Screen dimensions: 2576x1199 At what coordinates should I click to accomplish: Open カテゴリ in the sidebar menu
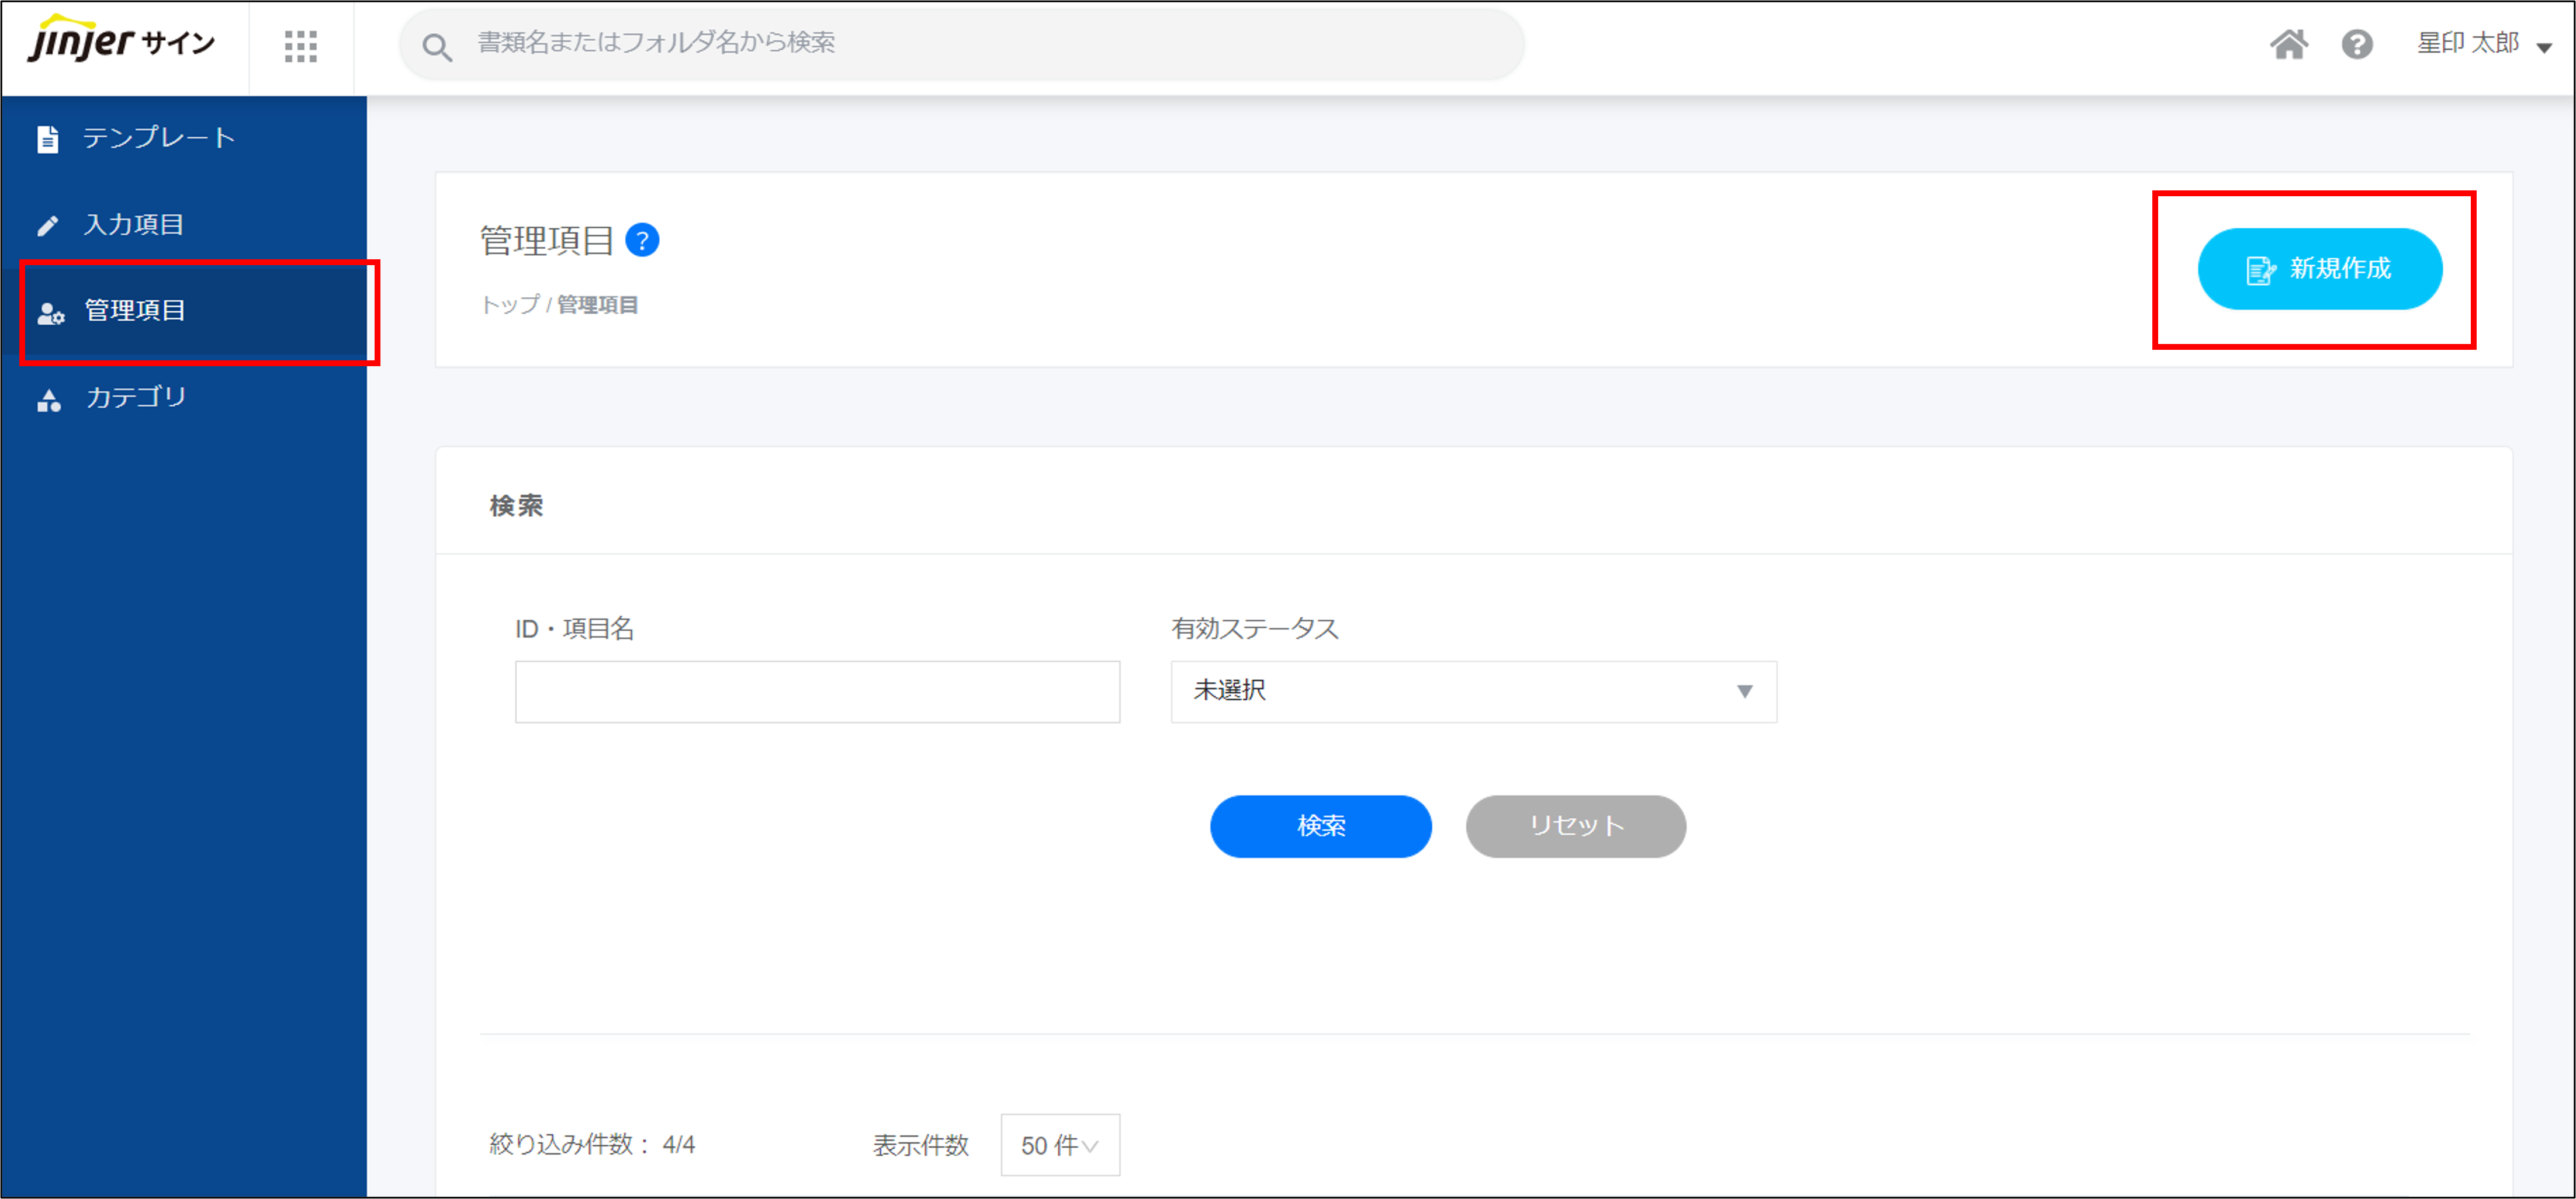coord(136,398)
